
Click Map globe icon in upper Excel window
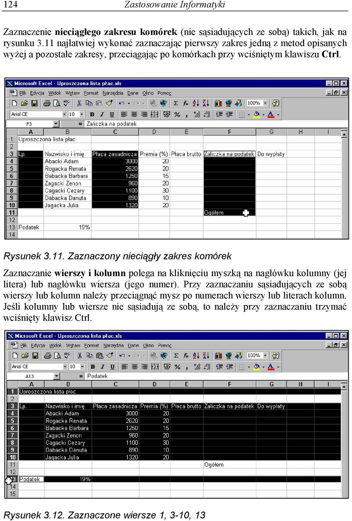pos(228,103)
